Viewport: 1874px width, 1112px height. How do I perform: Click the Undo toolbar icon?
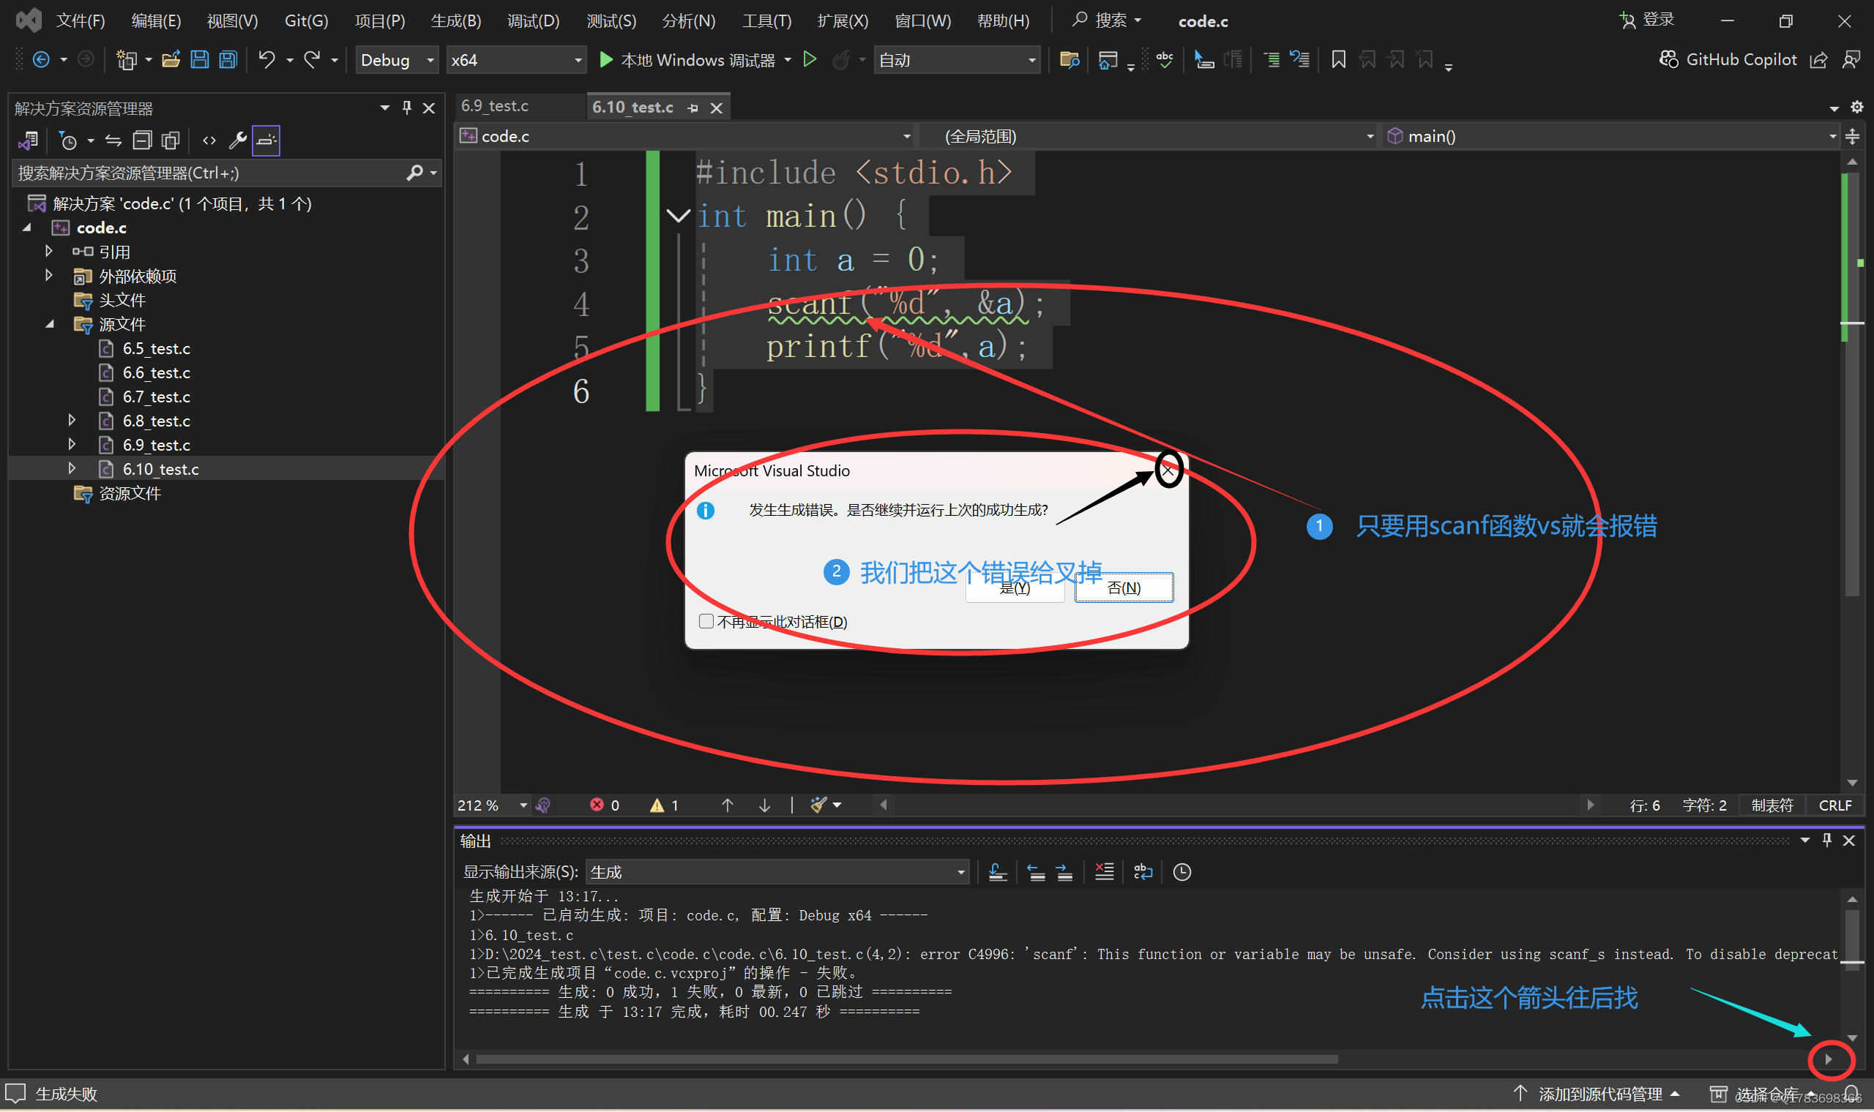267,60
